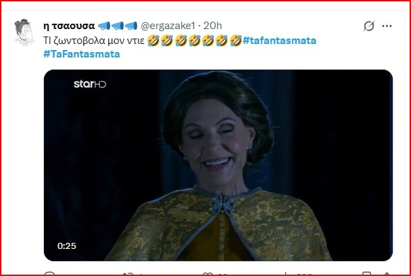Click the display name η τσαουσα
This screenshot has height=276, width=411.
point(69,26)
